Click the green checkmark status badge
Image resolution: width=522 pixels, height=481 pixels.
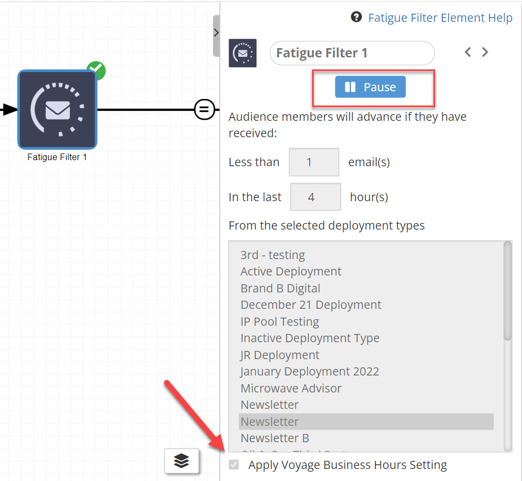[x=96, y=71]
